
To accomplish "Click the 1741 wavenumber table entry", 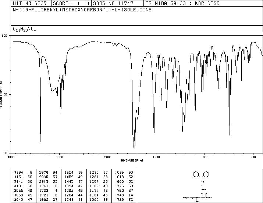I will 44,186.
